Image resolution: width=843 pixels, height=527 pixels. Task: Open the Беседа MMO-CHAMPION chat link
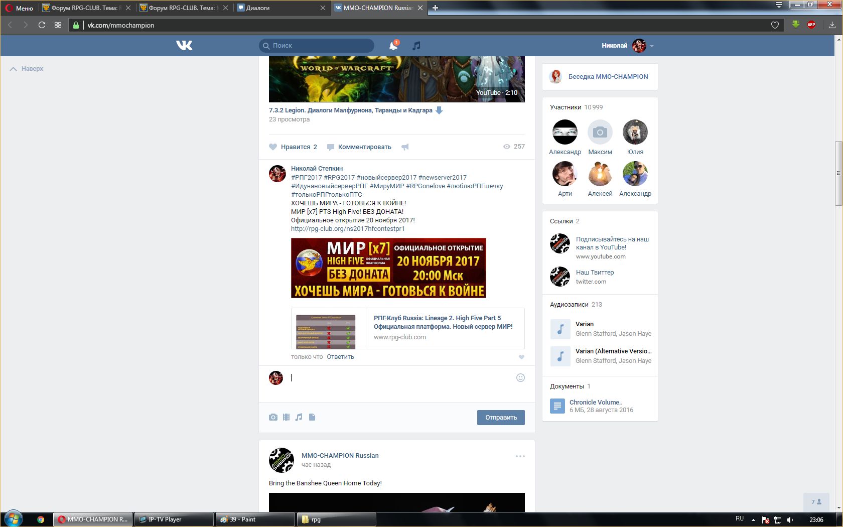(x=608, y=77)
